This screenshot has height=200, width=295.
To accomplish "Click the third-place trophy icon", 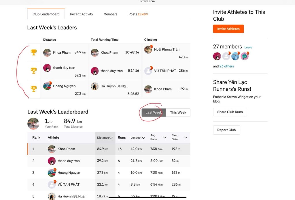I will pos(34,89).
